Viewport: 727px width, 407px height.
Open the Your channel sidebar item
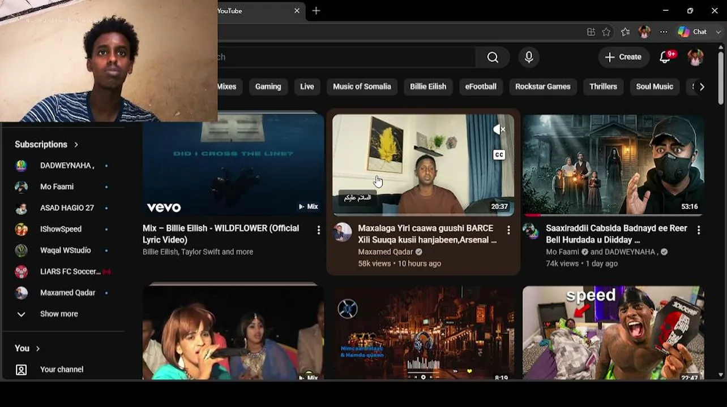[62, 370]
